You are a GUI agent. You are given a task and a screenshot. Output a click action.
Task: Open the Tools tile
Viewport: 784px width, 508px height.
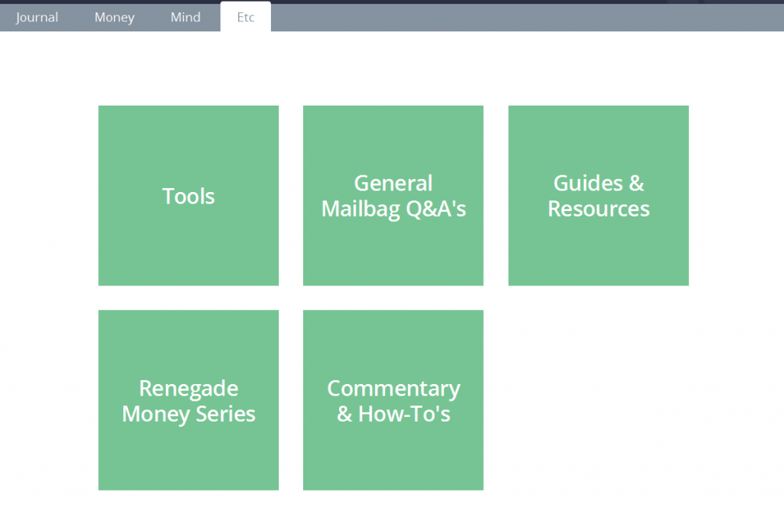tap(188, 195)
